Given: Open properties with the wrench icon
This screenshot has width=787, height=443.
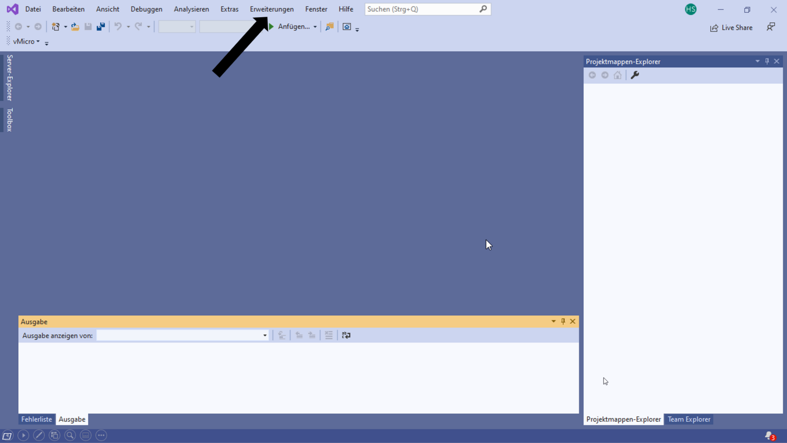Looking at the screenshot, I should [635, 75].
